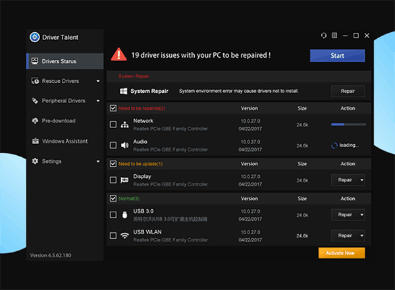This screenshot has width=395, height=290.
Task: Click the Settings gear icon
Action: 35,161
